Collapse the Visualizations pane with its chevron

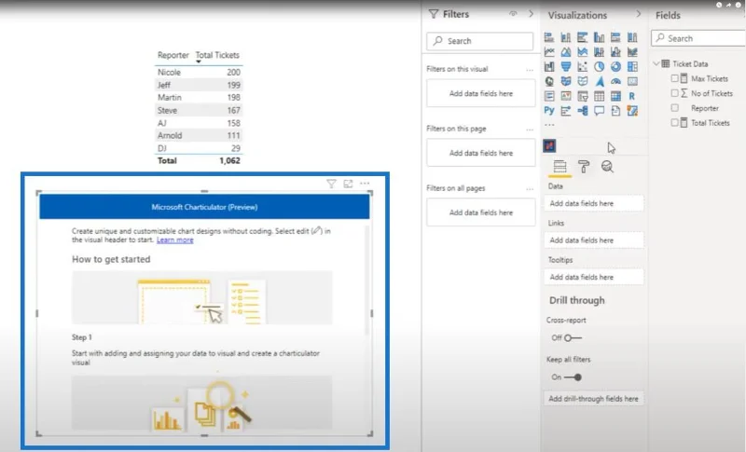pos(639,14)
